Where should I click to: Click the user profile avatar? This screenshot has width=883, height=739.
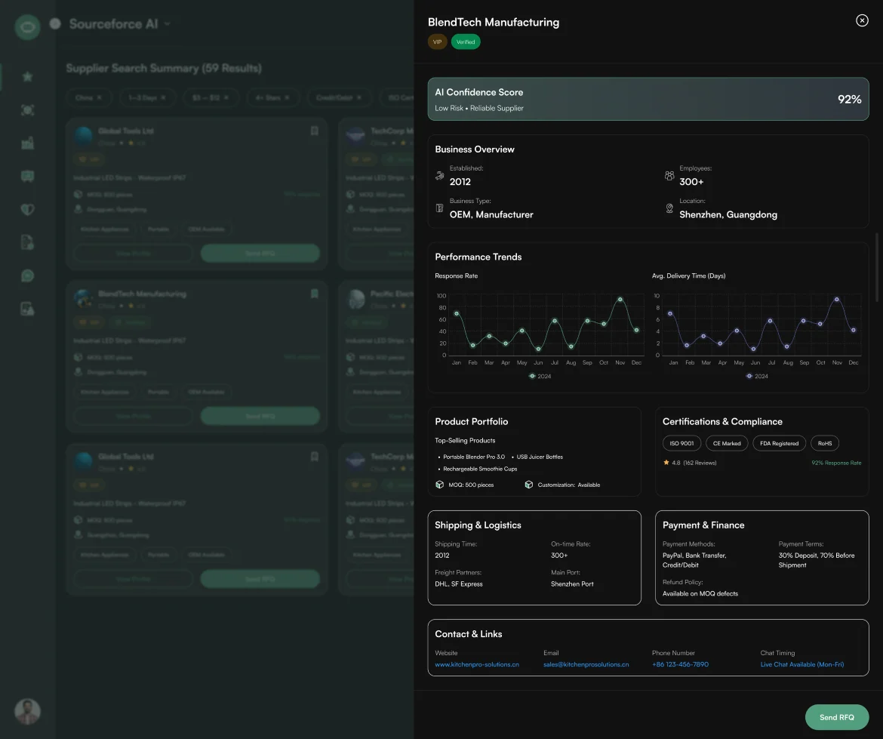27,711
